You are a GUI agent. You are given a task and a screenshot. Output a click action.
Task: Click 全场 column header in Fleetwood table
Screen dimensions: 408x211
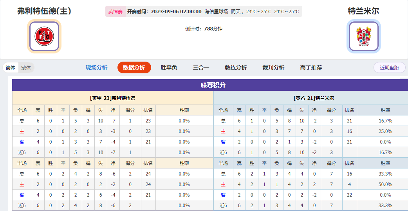[22, 110]
